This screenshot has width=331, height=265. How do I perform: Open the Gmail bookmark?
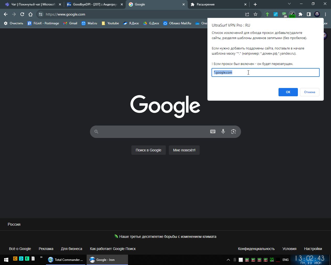[70, 23]
